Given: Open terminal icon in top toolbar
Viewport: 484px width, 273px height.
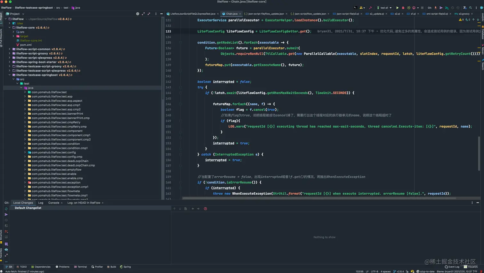Looking at the screenshot, I should click(355, 8).
